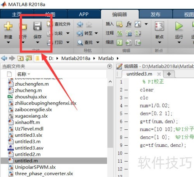
Task: Click the Save floppy disk icon
Action: pyautogui.click(x=38, y=26)
